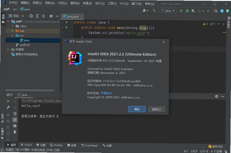
Task: Click the run gutter arrow beside the class declaration
Action: [x=67, y=22]
